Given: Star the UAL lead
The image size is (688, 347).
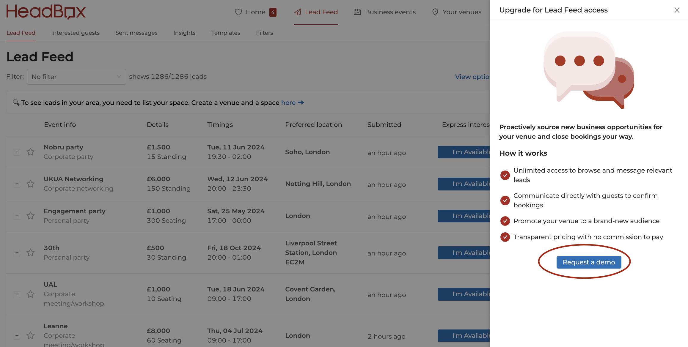Looking at the screenshot, I should (30, 294).
